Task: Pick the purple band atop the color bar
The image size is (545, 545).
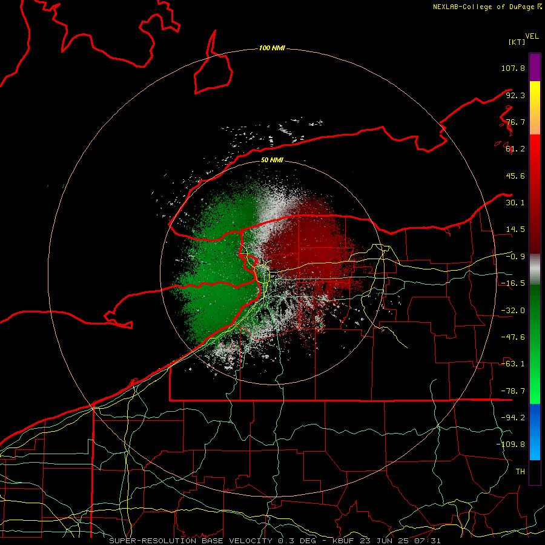Action: 535,67
